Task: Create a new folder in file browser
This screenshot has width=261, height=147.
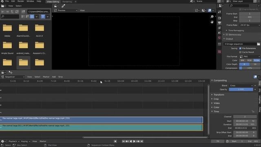Action: point(23,12)
